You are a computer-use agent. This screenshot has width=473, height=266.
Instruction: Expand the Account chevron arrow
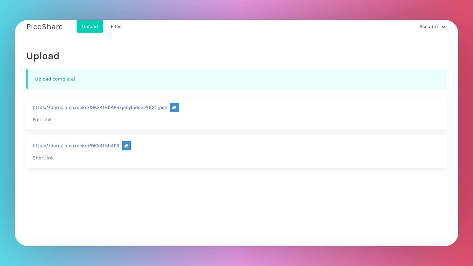point(443,27)
